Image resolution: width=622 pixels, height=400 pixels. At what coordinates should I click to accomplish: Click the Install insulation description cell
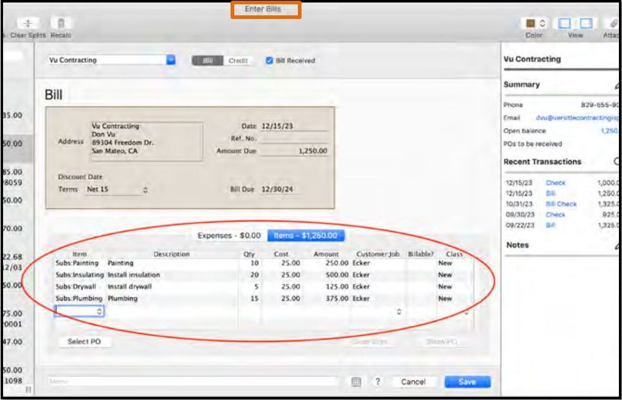[133, 275]
